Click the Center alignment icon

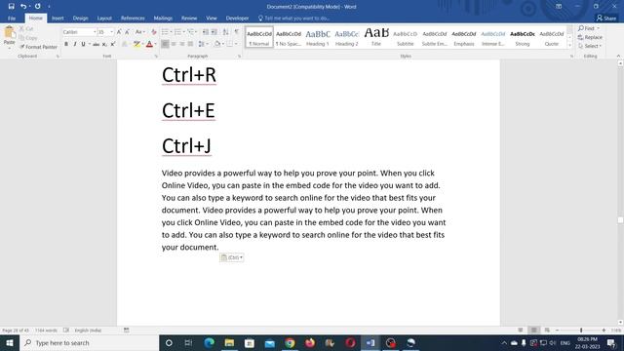[x=174, y=44]
